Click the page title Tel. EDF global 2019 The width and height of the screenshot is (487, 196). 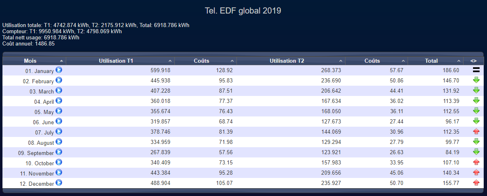pyautogui.click(x=243, y=11)
